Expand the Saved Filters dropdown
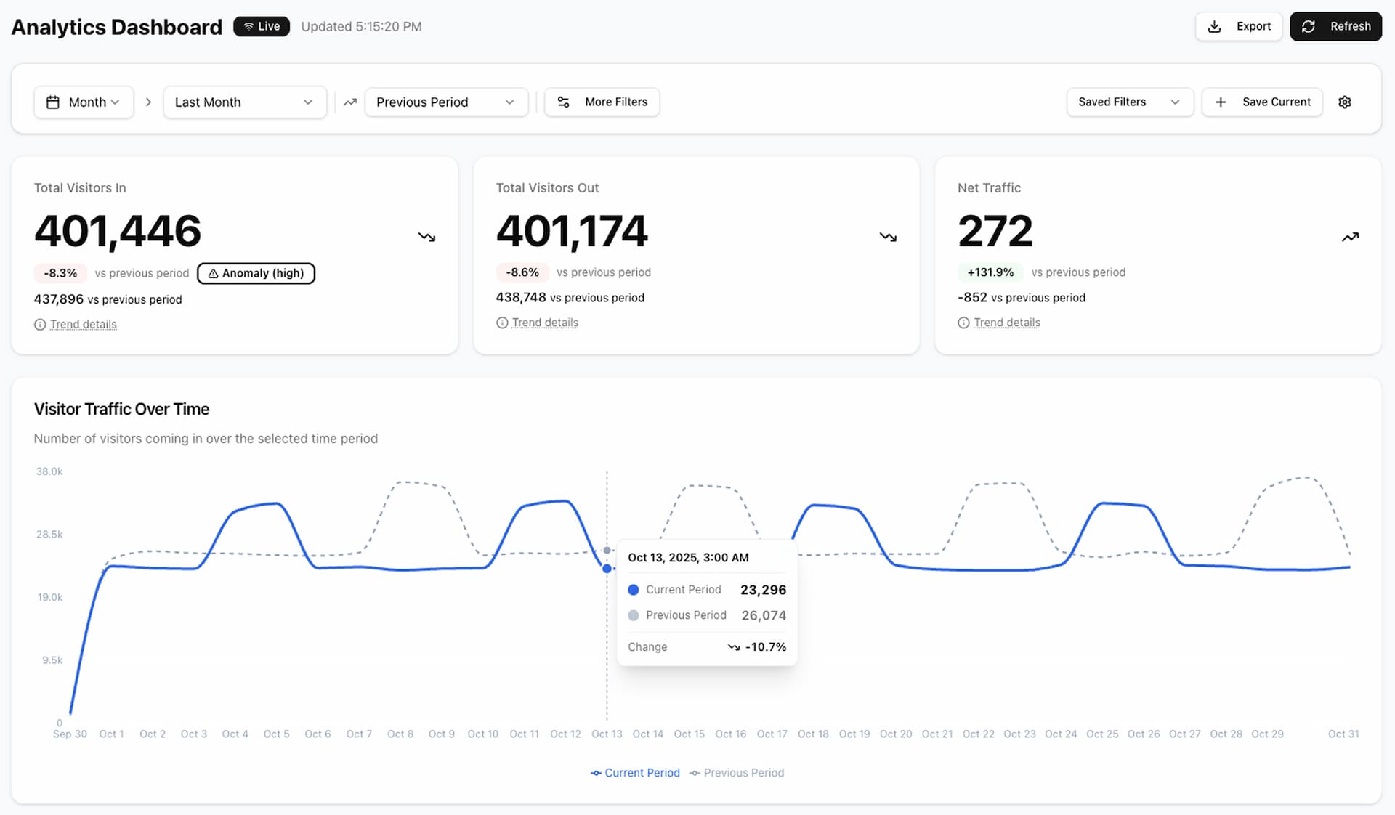This screenshot has width=1395, height=815. [1130, 102]
